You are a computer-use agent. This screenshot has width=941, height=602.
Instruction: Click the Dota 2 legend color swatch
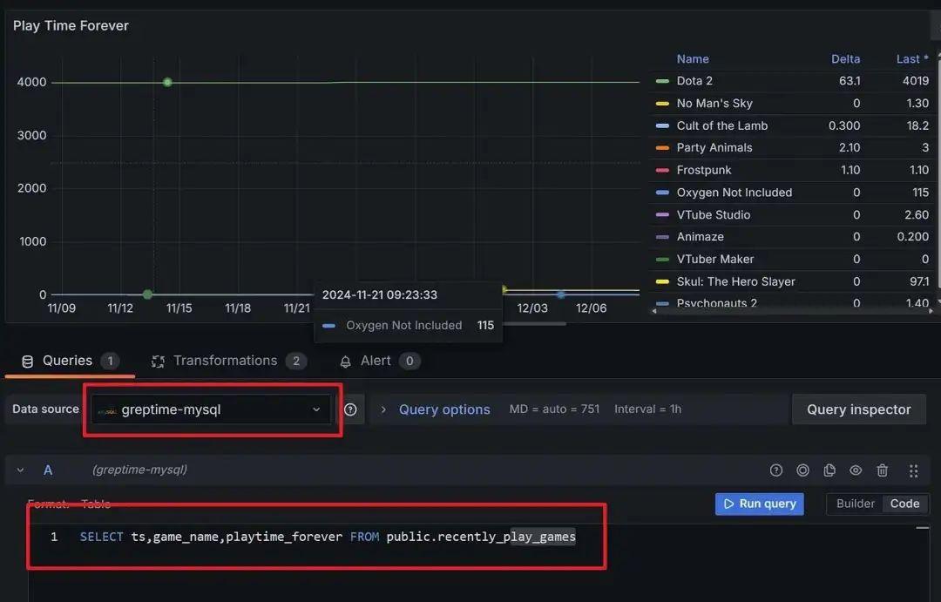click(x=662, y=81)
